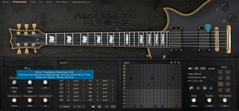The height and width of the screenshot is (111, 239).
Task: Select chord slot 13
Action: pyautogui.click(x=61, y=81)
